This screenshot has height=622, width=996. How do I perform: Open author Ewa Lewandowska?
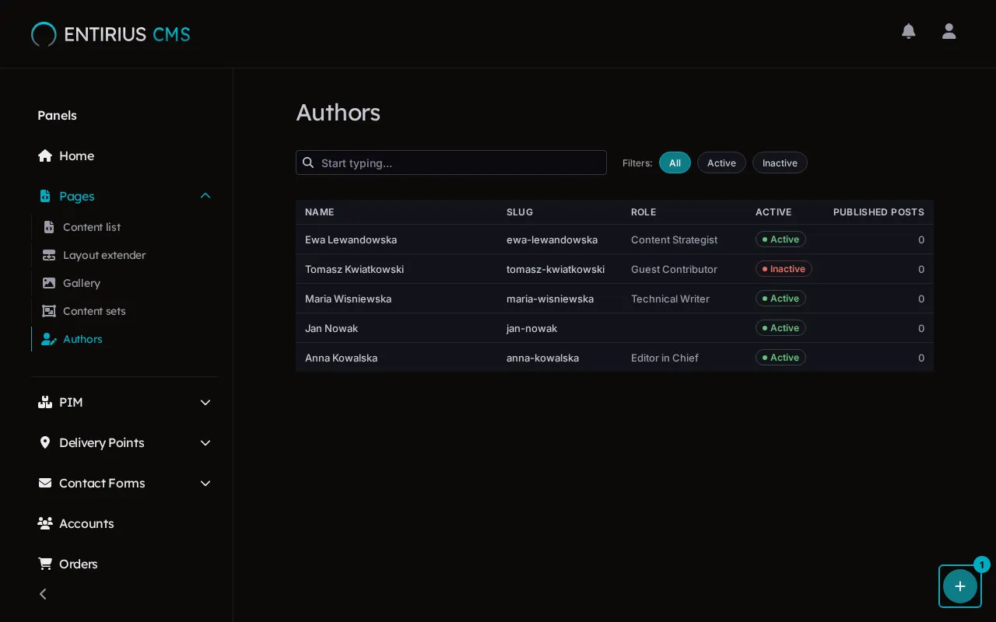[x=351, y=239]
